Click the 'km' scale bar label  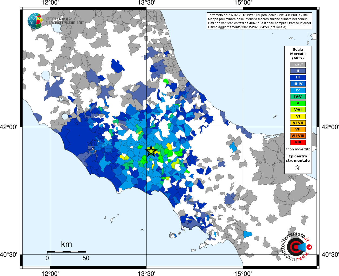[x=66, y=244]
